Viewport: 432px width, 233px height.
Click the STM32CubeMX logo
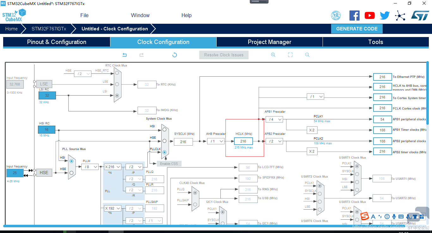pyautogui.click(x=14, y=15)
